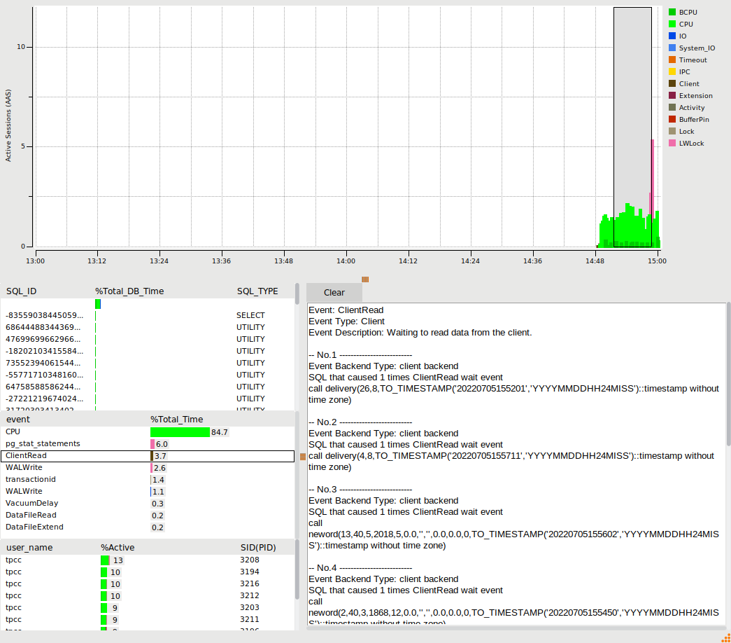Select SQL row 64758588586244...
This screenshot has height=643, width=731.
(148, 387)
